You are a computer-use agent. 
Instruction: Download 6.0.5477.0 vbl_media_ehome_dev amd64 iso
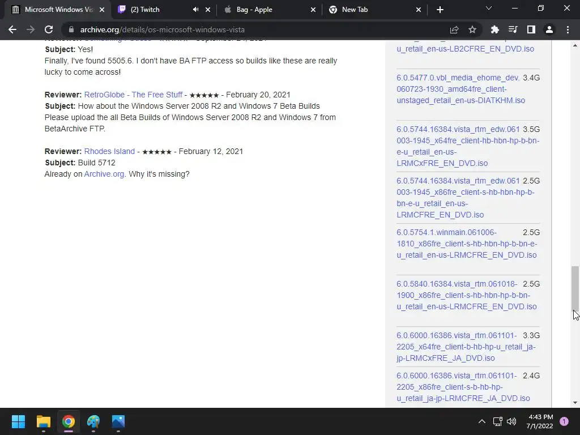pos(460,89)
